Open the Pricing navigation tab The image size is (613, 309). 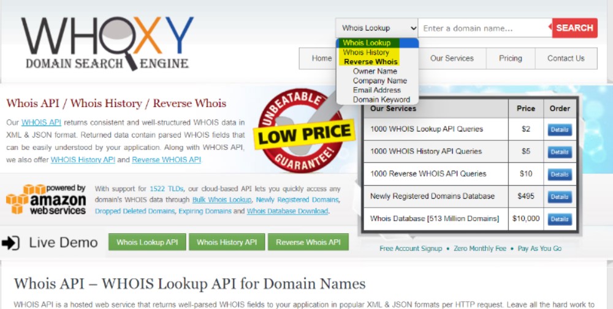(x=511, y=59)
